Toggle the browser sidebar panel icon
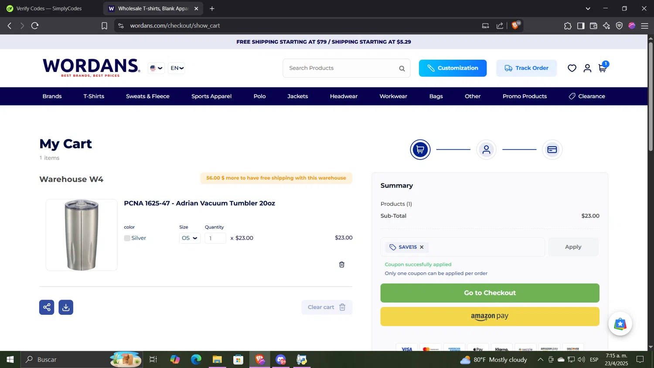The image size is (654, 368). [x=581, y=26]
